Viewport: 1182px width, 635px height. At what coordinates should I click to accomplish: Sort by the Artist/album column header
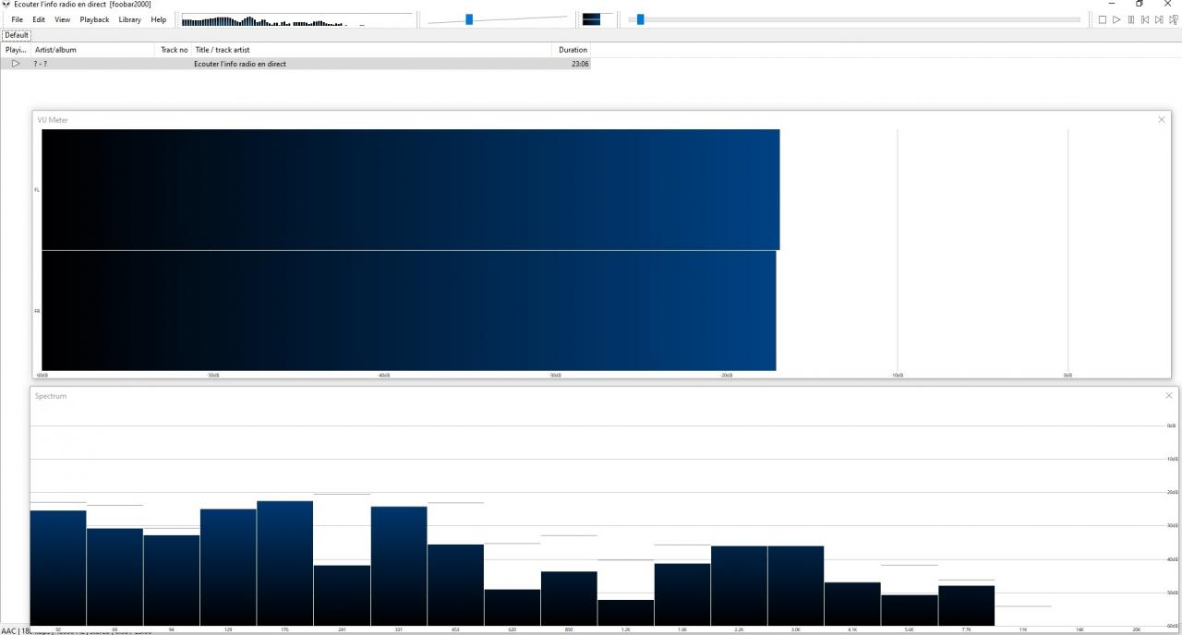(93, 50)
